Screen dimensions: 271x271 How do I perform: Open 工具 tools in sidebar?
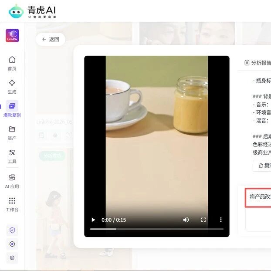click(x=12, y=156)
